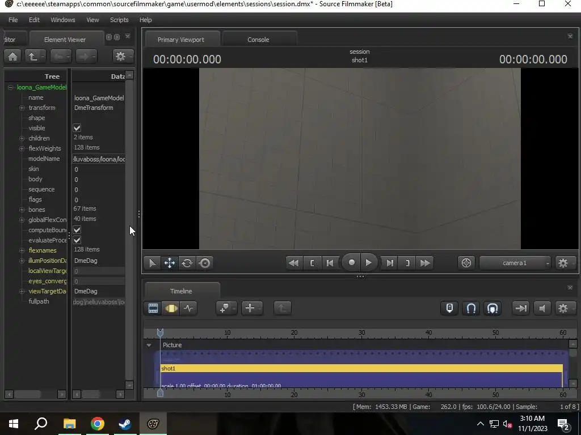Screen dimensions: 581x435
Task: Activate the move manipulator tool
Action: click(x=169, y=263)
